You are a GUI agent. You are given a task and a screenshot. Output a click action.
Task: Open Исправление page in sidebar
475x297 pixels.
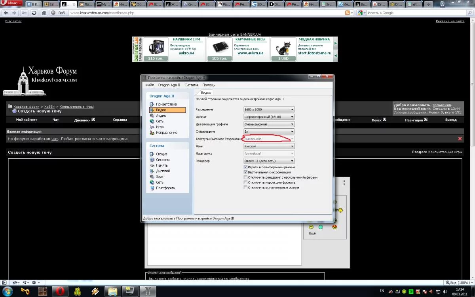(x=167, y=132)
